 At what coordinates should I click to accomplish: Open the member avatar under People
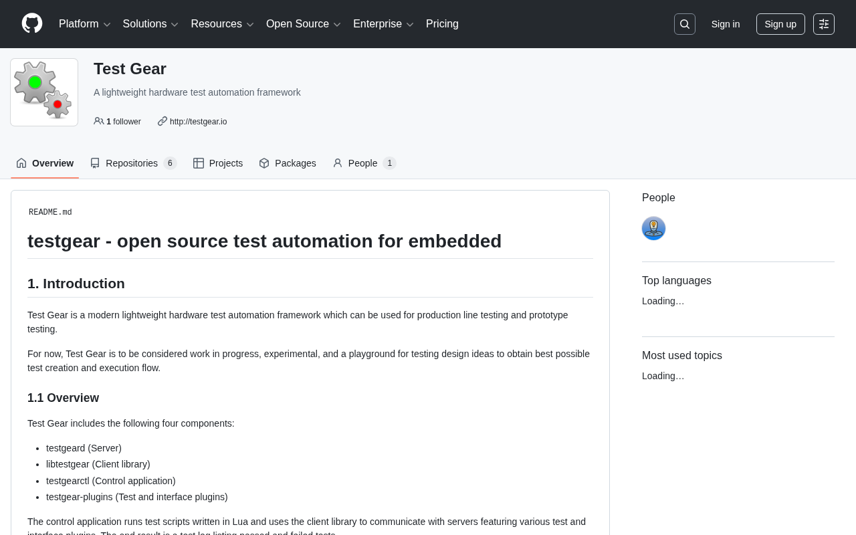click(x=653, y=228)
